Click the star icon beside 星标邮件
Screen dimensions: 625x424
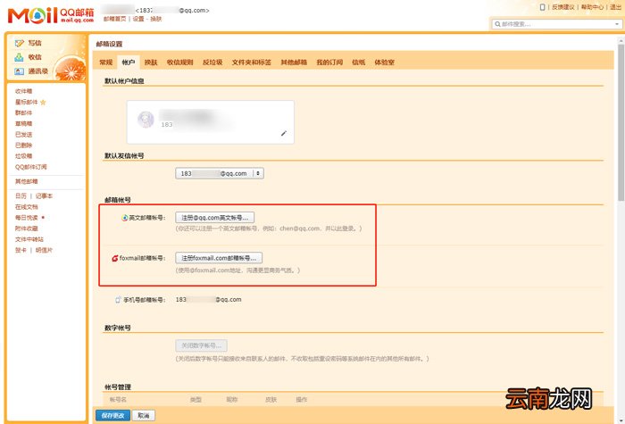[43, 103]
